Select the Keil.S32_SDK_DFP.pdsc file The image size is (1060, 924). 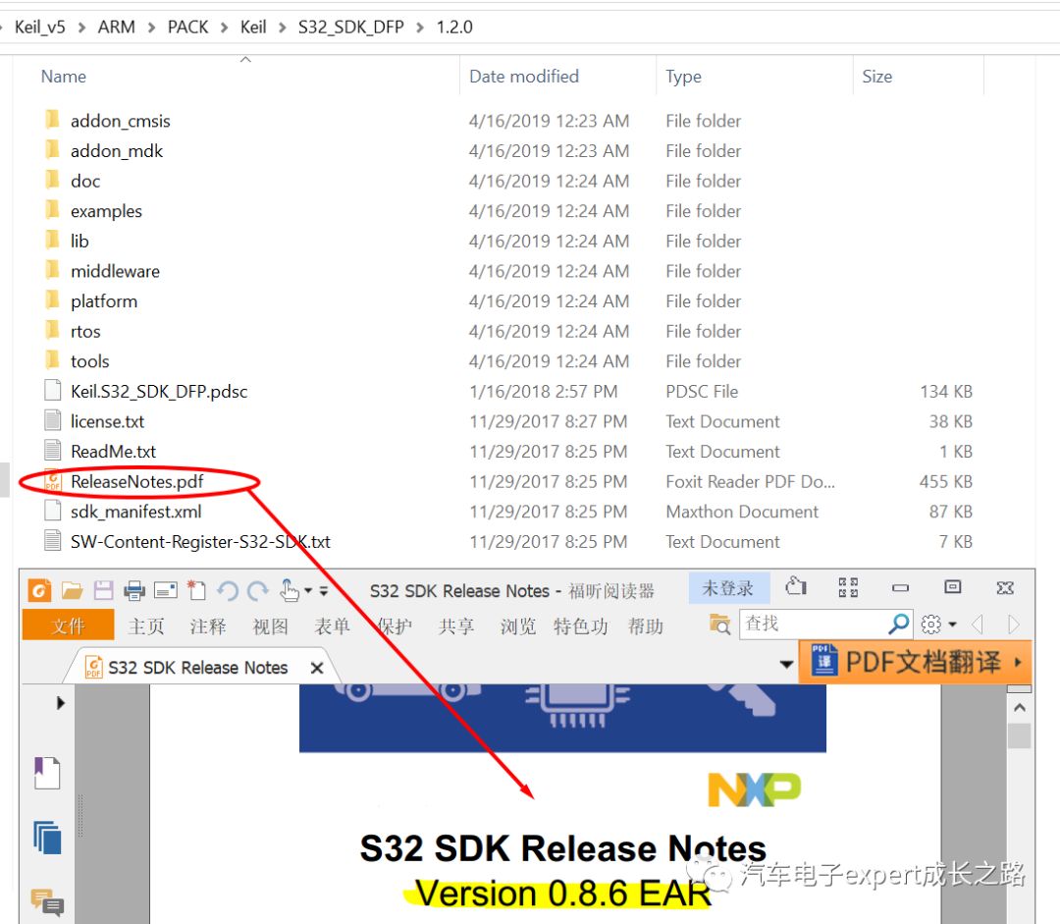click(159, 392)
